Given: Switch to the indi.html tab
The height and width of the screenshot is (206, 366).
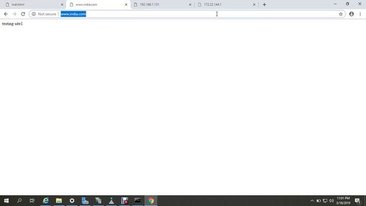Looking at the screenshot, I should point(33,5).
